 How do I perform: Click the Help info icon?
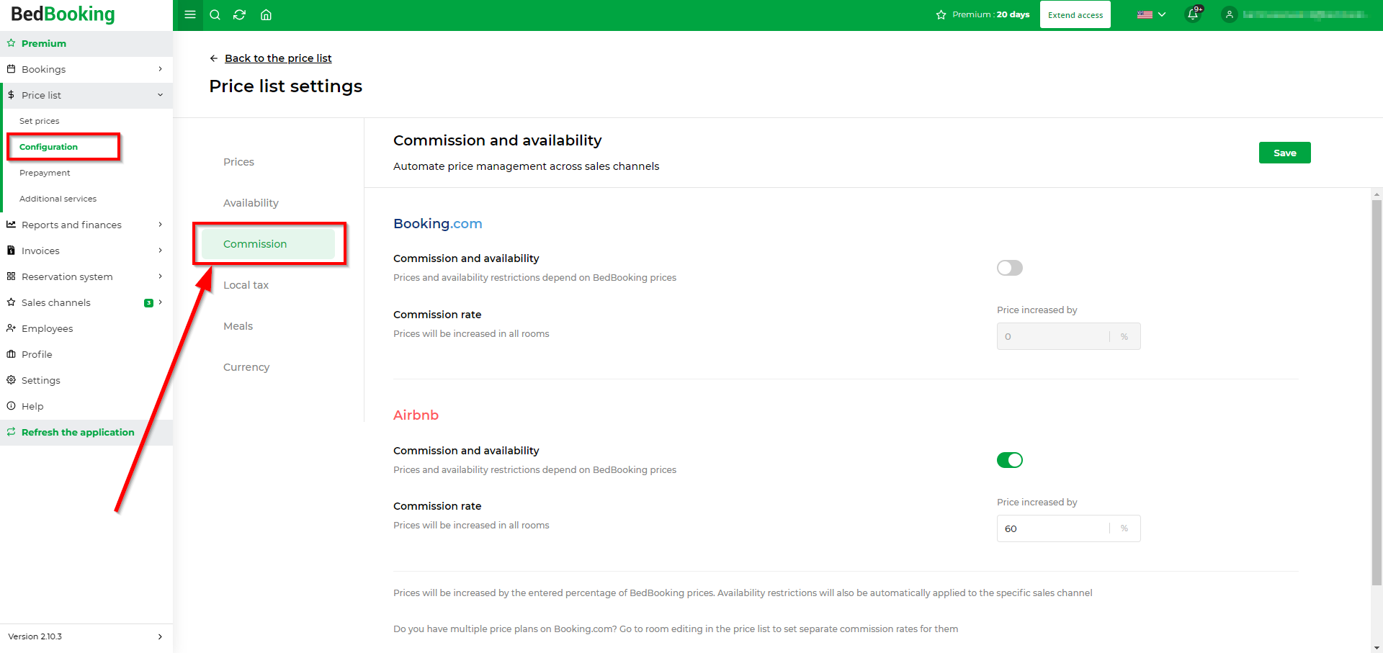[11, 406]
